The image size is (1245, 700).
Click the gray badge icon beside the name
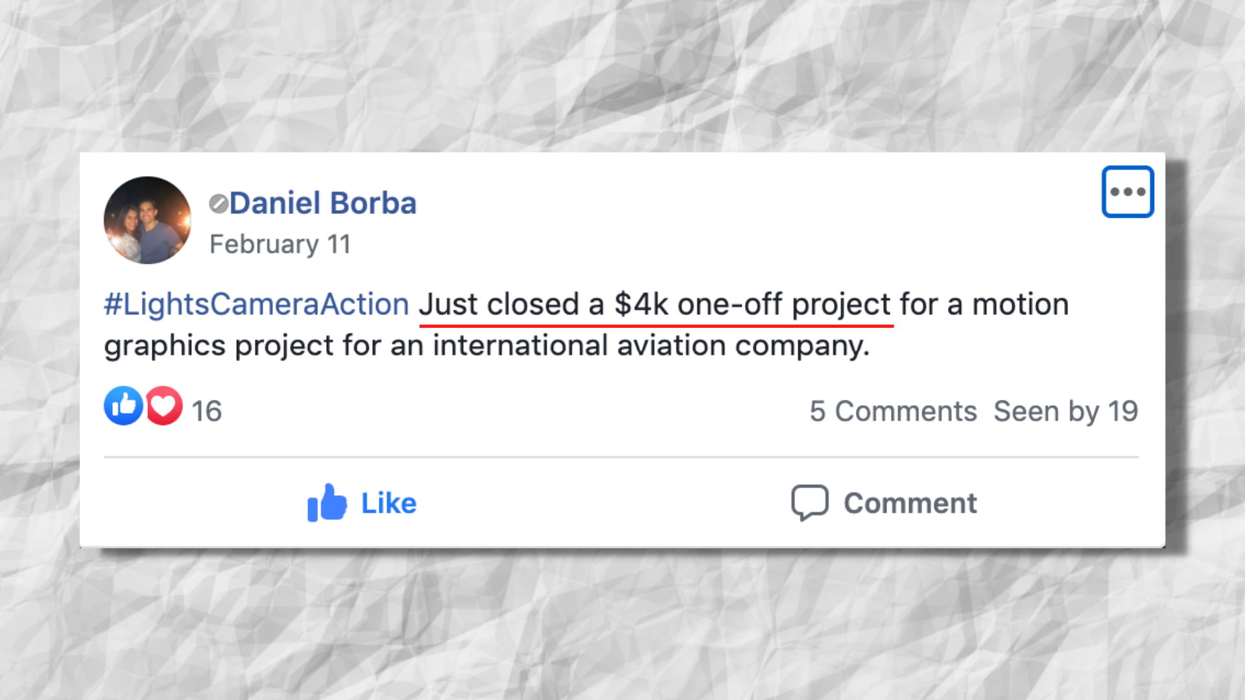pyautogui.click(x=218, y=204)
